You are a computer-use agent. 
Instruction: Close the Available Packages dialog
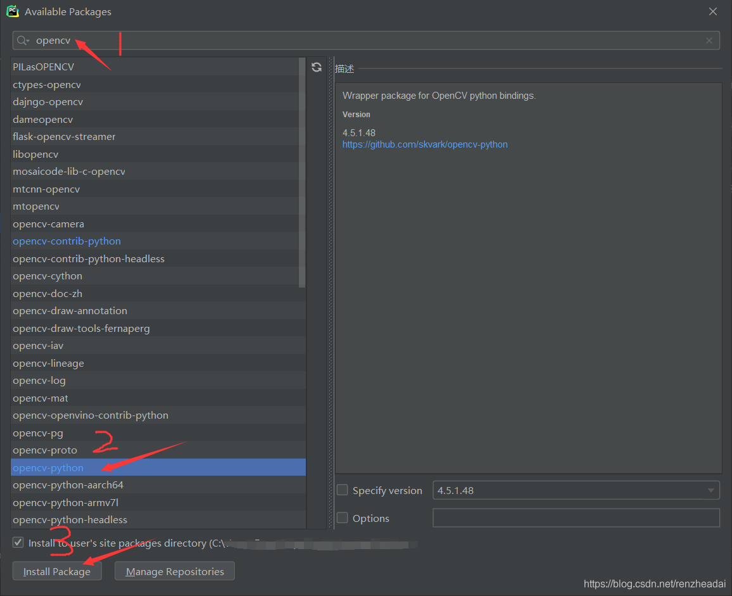713,11
